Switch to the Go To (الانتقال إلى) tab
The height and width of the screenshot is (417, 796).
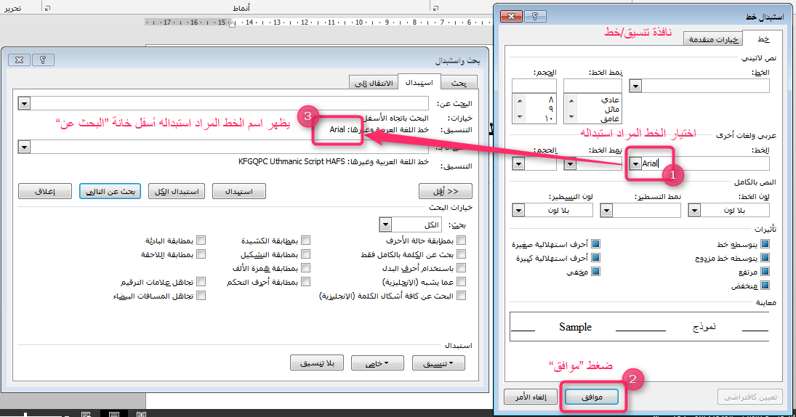[372, 83]
